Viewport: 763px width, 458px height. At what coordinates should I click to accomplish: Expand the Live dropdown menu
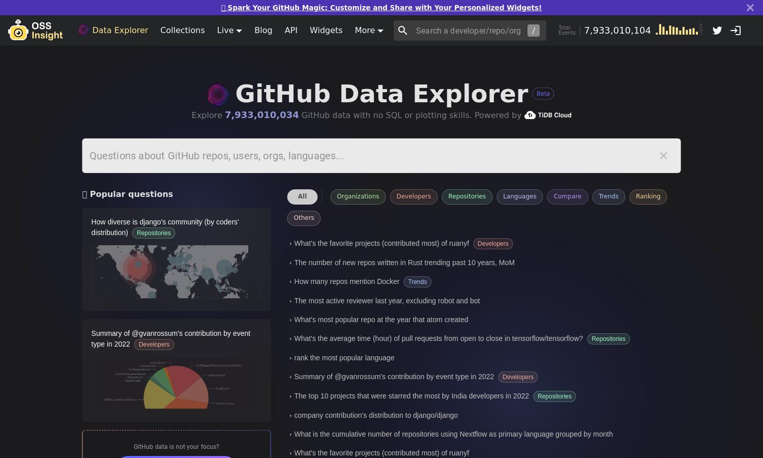(x=229, y=30)
